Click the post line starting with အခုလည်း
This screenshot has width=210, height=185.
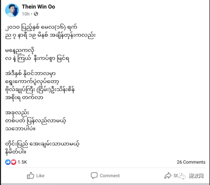pos(17,113)
